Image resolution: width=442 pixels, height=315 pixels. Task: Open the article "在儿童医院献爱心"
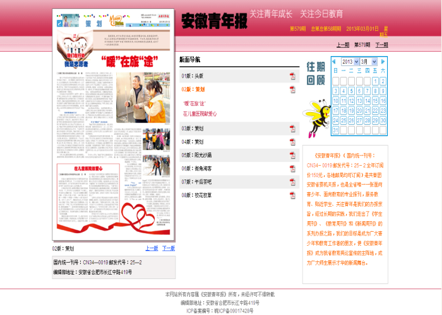[x=200, y=114]
